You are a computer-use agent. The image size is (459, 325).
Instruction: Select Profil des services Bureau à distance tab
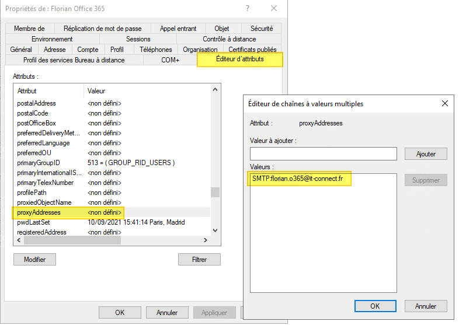[74, 60]
